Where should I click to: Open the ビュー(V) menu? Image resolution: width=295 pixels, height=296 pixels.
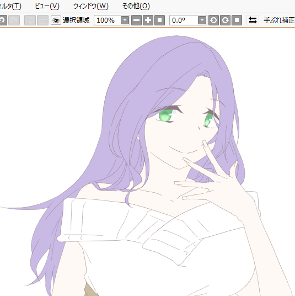(x=47, y=6)
